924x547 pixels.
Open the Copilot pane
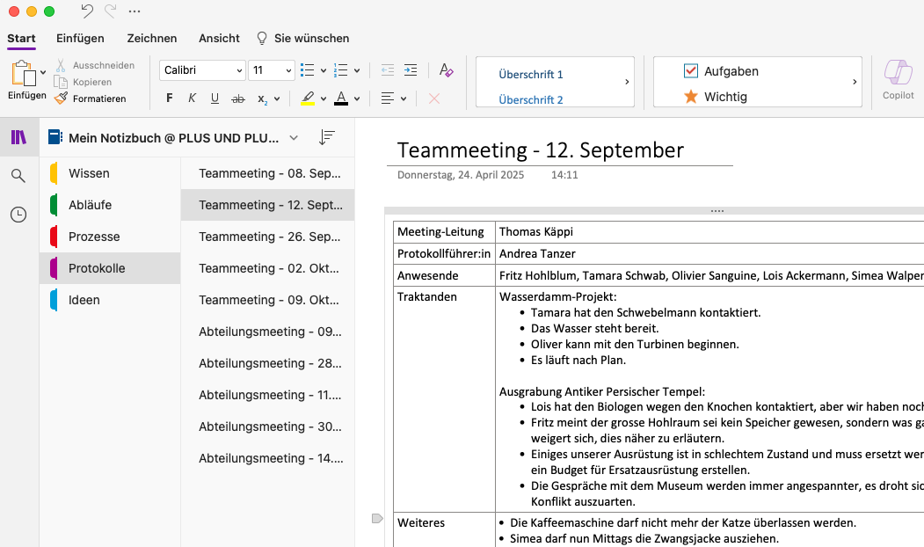[898, 80]
